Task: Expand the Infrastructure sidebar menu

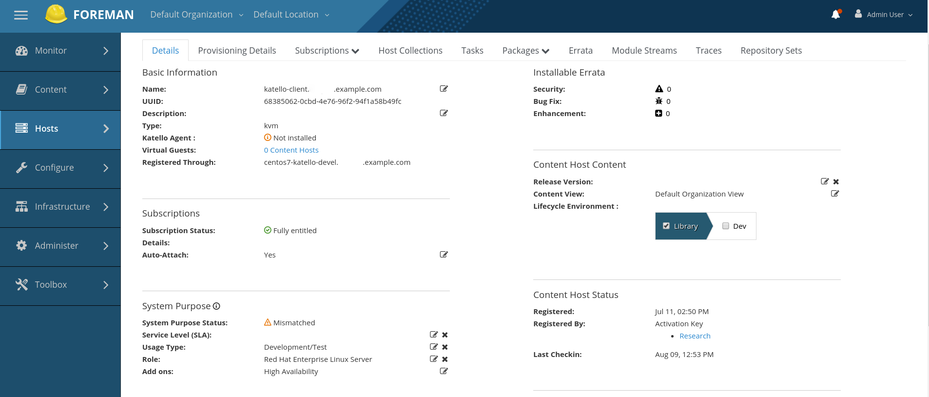Action: [106, 207]
